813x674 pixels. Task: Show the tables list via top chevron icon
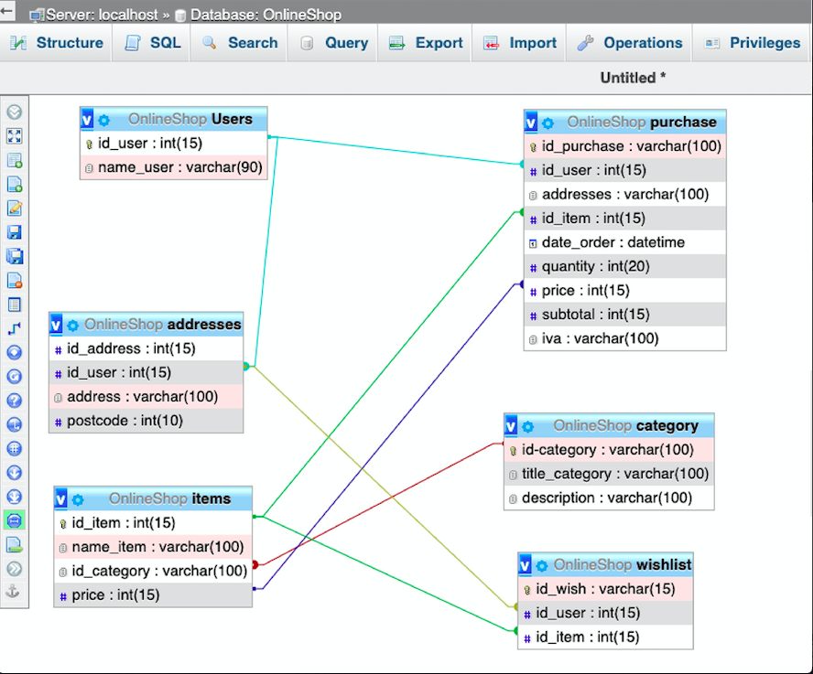[13, 112]
